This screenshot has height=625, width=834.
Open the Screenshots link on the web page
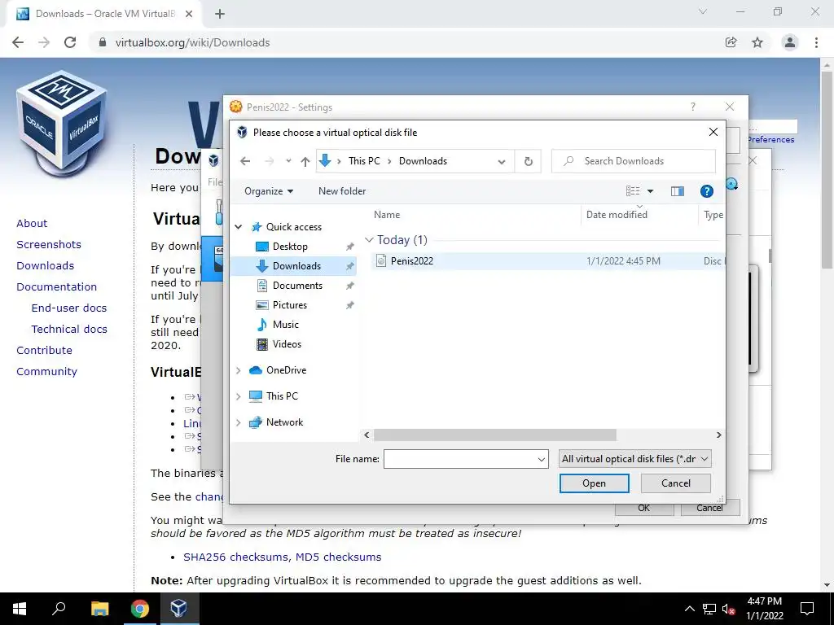pyautogui.click(x=49, y=245)
